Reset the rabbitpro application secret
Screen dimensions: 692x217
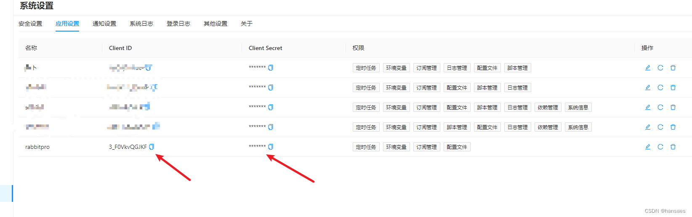coord(660,147)
